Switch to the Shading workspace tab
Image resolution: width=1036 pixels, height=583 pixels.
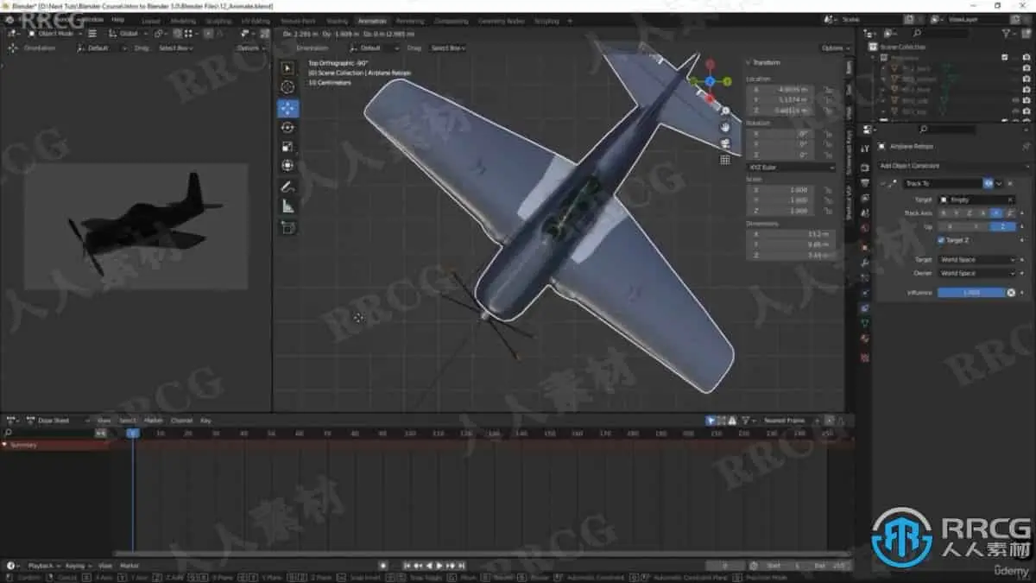tap(337, 21)
